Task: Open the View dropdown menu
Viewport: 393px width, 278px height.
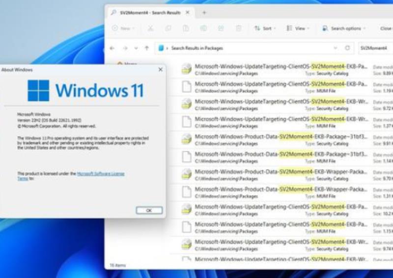Action: 298,28
